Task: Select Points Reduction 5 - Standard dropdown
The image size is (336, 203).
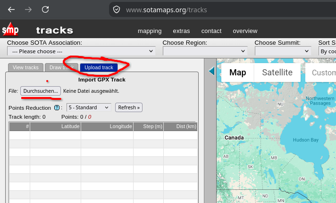Action: pyautogui.click(x=89, y=107)
